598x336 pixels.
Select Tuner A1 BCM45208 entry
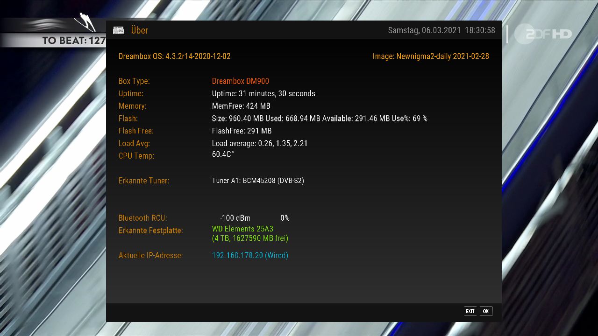pyautogui.click(x=257, y=181)
